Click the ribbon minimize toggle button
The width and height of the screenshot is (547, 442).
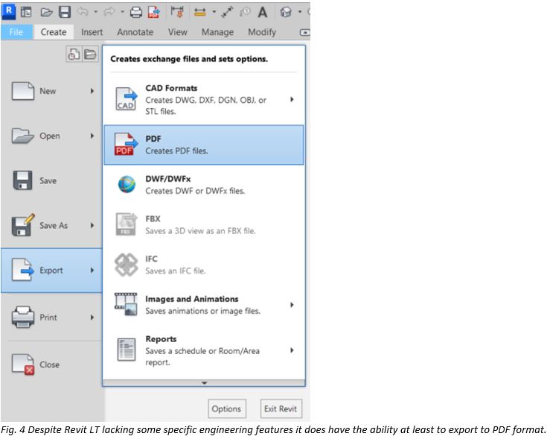[x=304, y=32]
